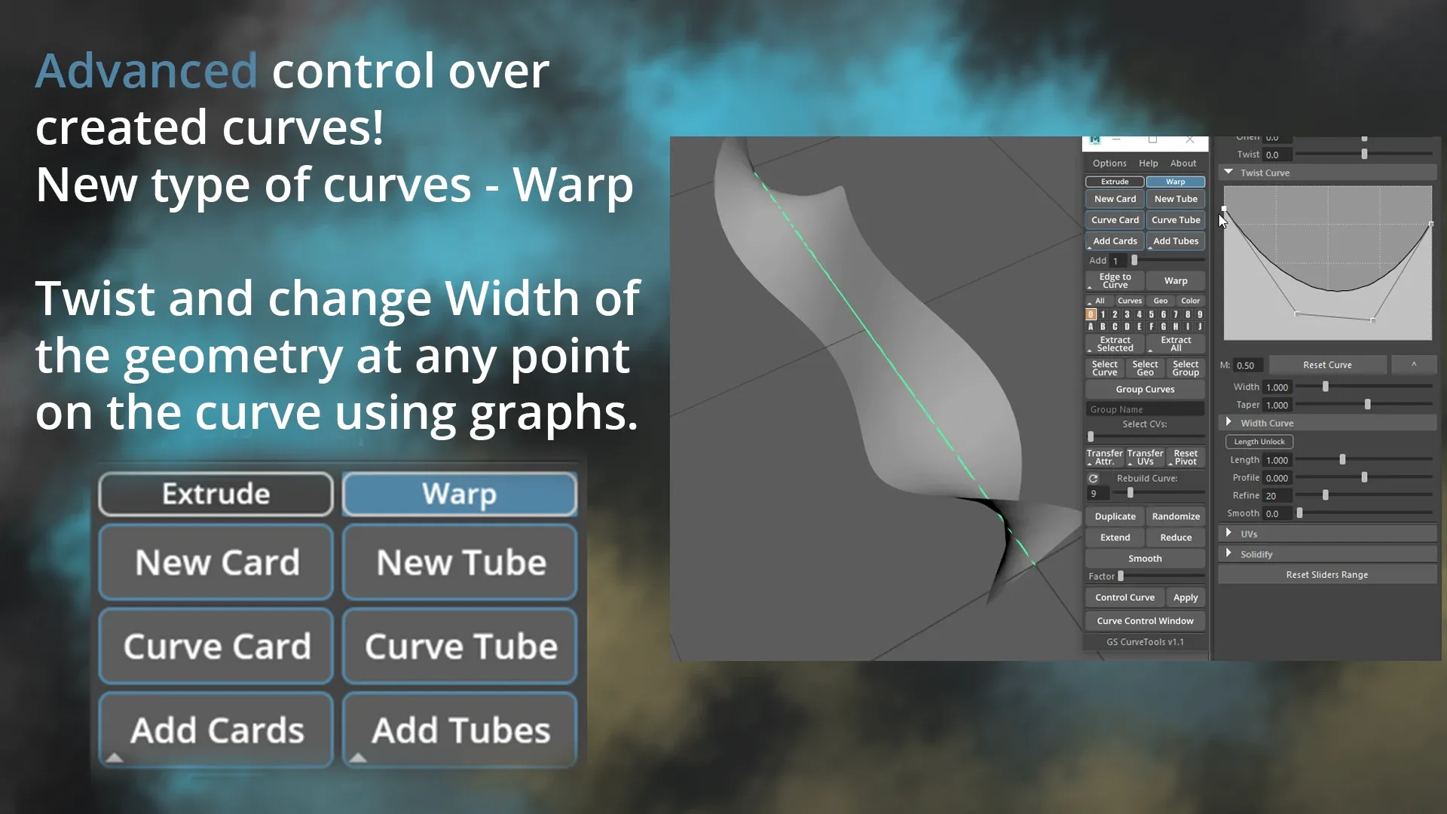The image size is (1447, 814).
Task: Open the Curve Control Window
Action: click(x=1145, y=620)
